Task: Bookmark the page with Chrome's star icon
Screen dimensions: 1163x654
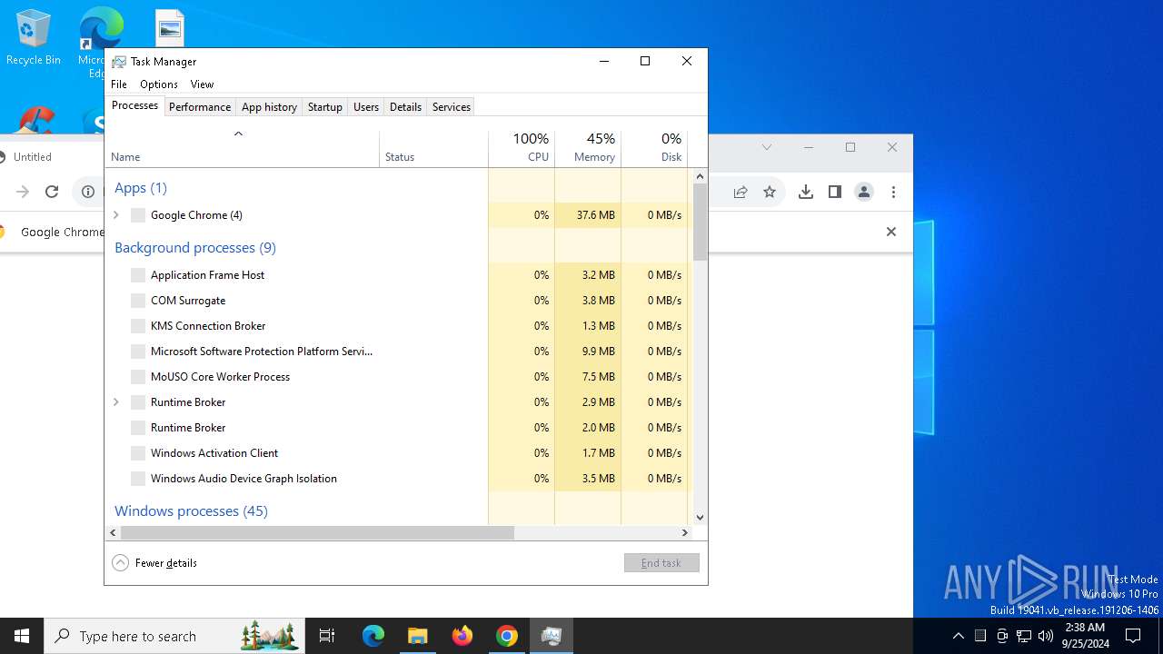Action: [x=770, y=192]
